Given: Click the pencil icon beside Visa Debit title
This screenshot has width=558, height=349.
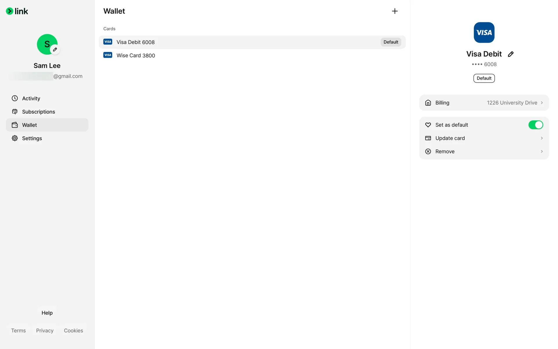Looking at the screenshot, I should pyautogui.click(x=511, y=54).
